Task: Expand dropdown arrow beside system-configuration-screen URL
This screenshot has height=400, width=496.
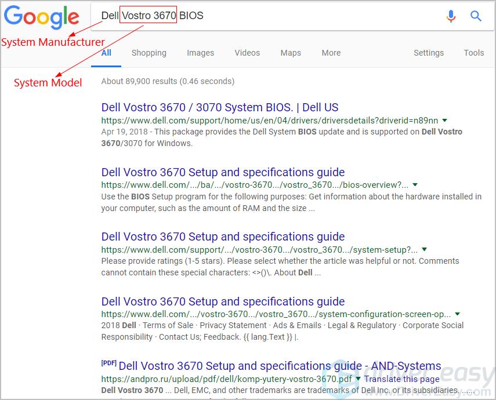Action: click(457, 314)
